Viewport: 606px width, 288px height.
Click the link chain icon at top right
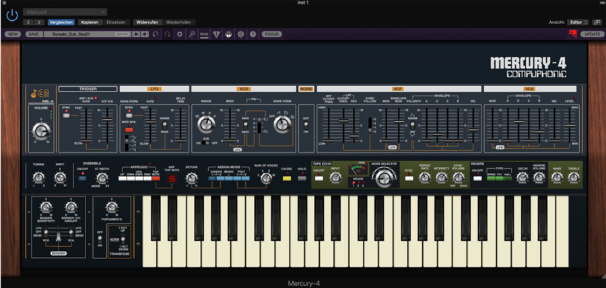(x=599, y=22)
